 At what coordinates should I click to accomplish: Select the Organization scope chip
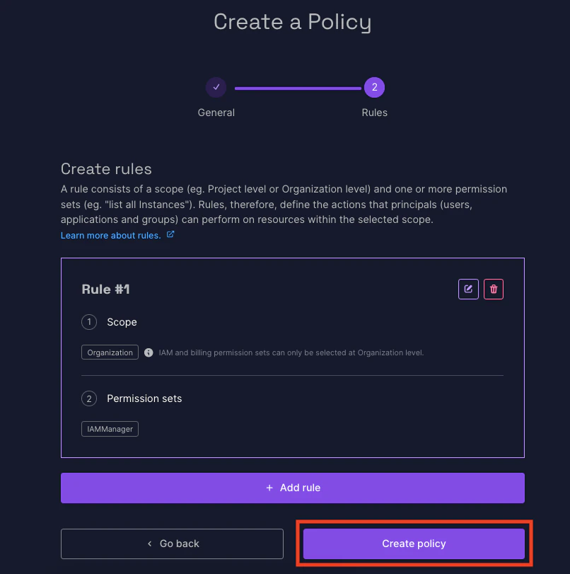pyautogui.click(x=110, y=352)
